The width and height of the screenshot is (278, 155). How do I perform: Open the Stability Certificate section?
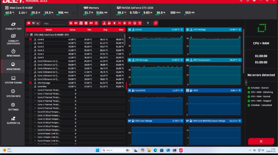click(x=13, y=39)
